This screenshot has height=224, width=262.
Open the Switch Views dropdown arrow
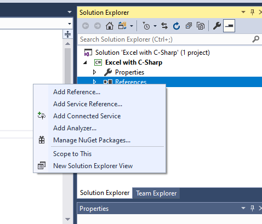tap(132, 26)
